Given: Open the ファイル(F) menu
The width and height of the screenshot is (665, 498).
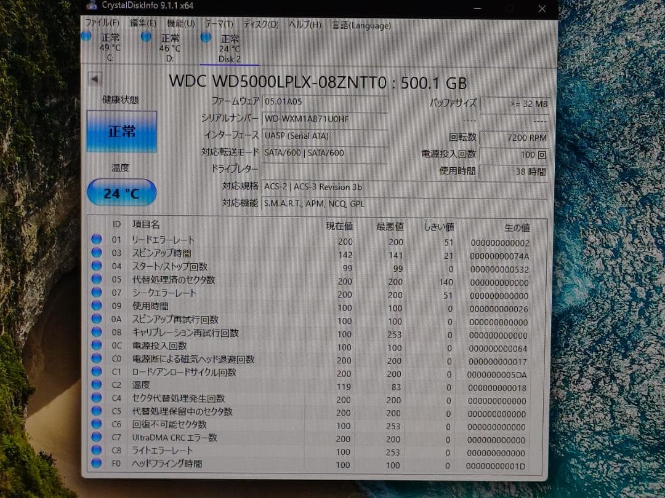Looking at the screenshot, I should [102, 23].
